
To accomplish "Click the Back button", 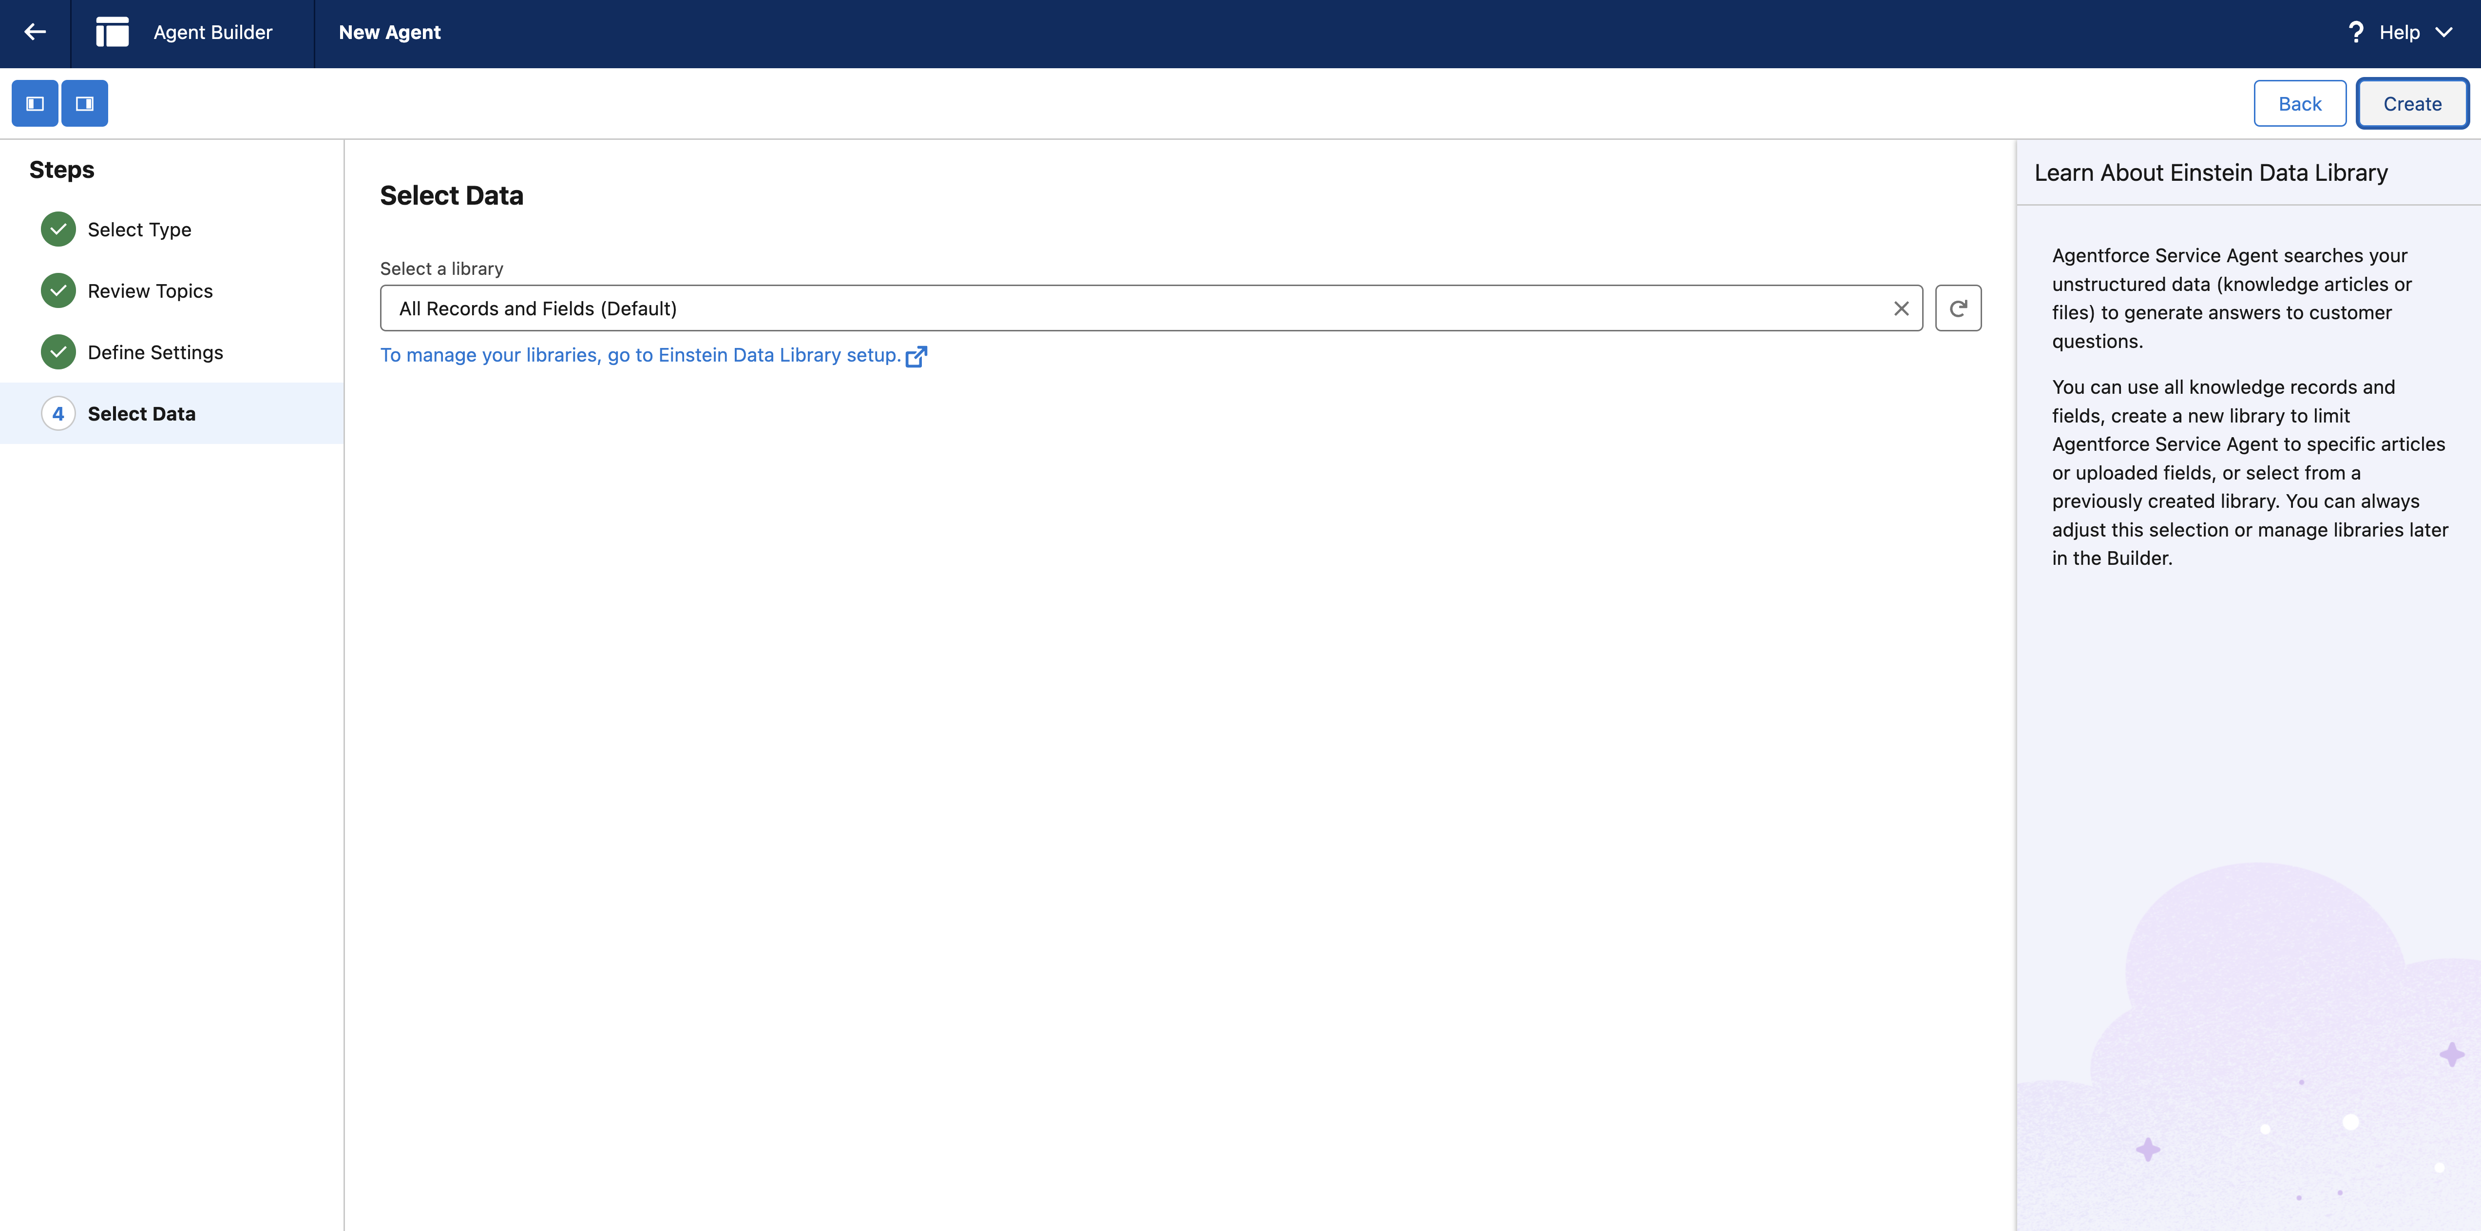I will [2299, 104].
